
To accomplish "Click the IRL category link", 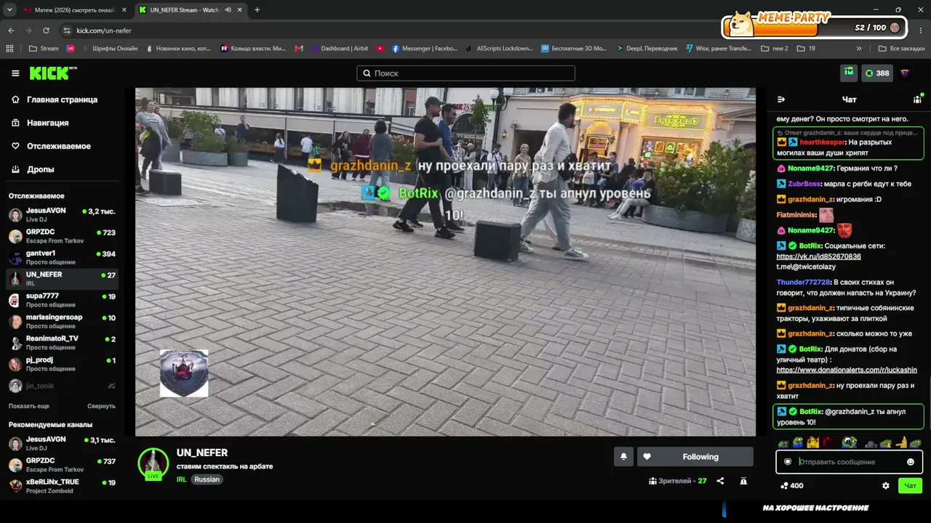I will click(182, 479).
